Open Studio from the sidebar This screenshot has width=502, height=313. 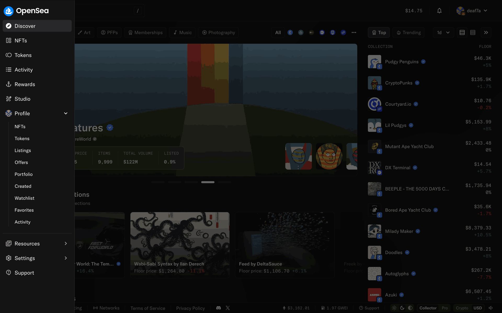point(37,99)
